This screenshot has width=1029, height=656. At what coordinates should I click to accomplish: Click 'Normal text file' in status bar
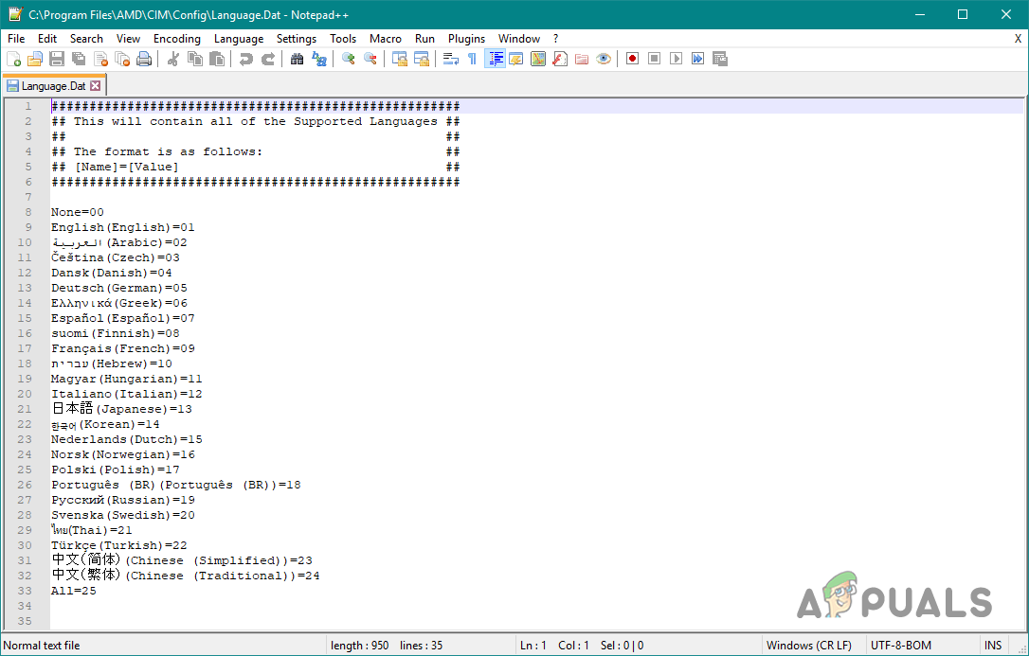(x=42, y=646)
